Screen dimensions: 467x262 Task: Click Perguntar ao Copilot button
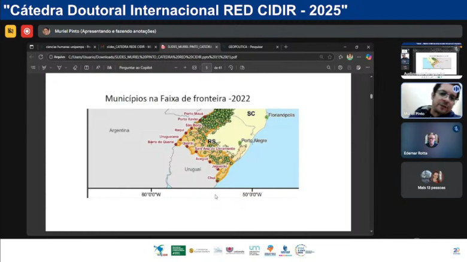(x=135, y=68)
